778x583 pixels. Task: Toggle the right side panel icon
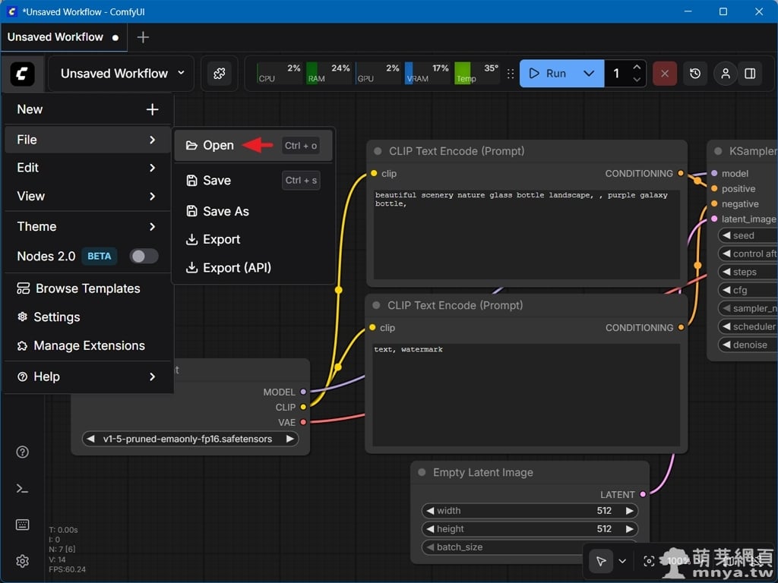pyautogui.click(x=750, y=74)
